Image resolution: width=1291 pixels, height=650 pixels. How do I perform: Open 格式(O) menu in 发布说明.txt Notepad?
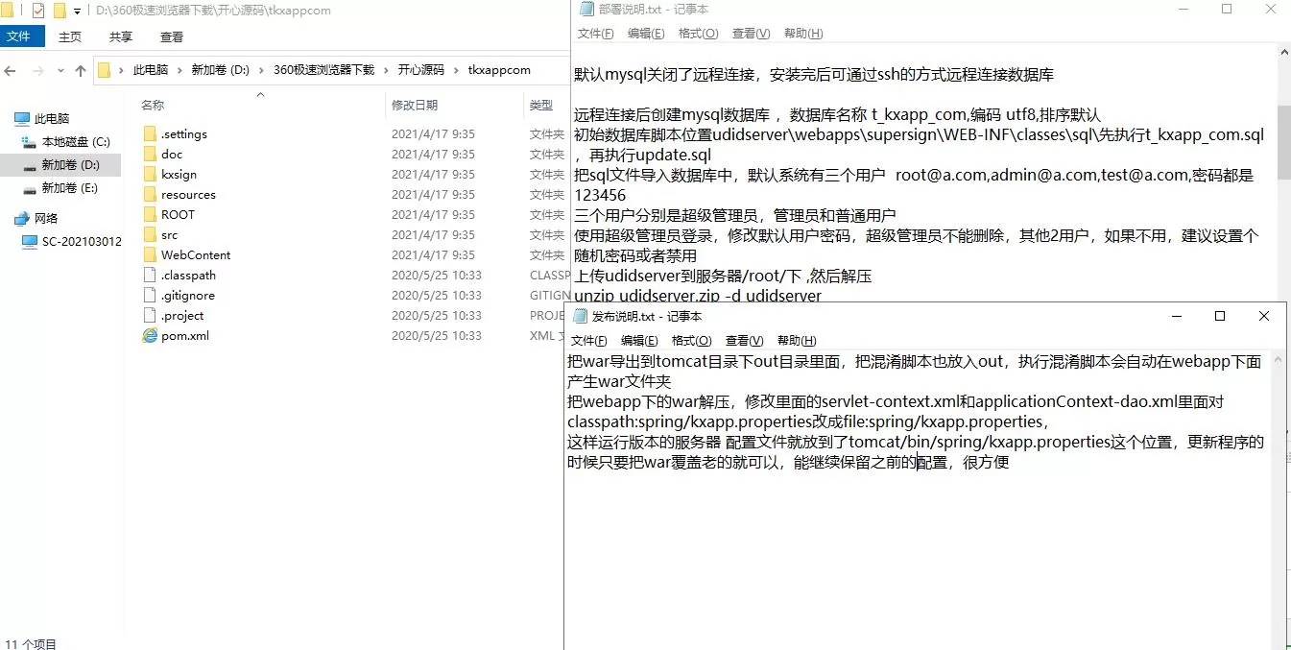pyautogui.click(x=691, y=341)
